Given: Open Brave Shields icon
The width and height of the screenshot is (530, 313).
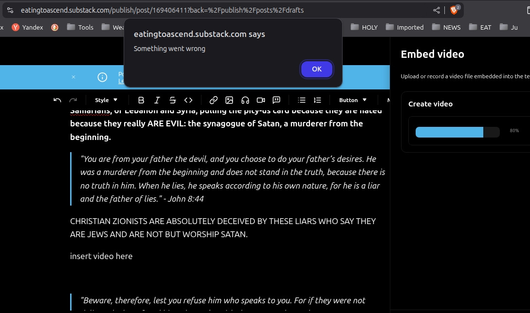Looking at the screenshot, I should coord(454,10).
